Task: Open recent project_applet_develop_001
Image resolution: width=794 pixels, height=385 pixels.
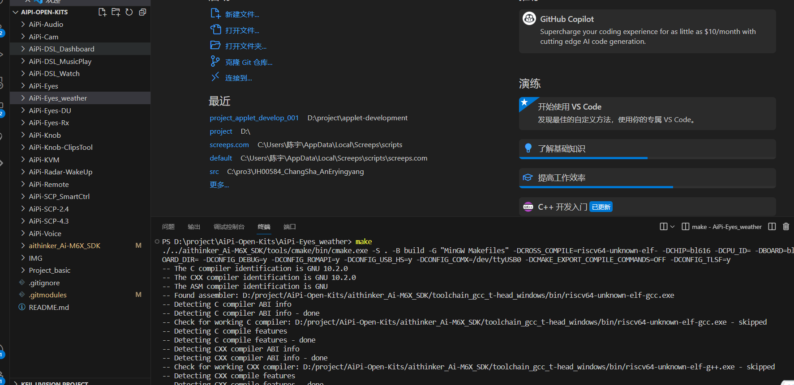Action: [x=254, y=118]
